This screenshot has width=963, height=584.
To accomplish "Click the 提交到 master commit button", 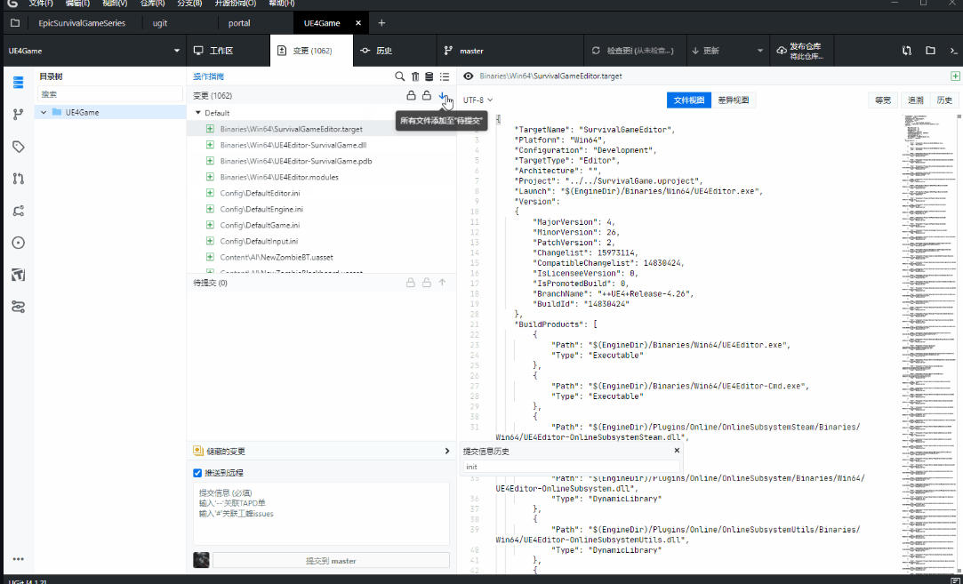I will click(331, 561).
